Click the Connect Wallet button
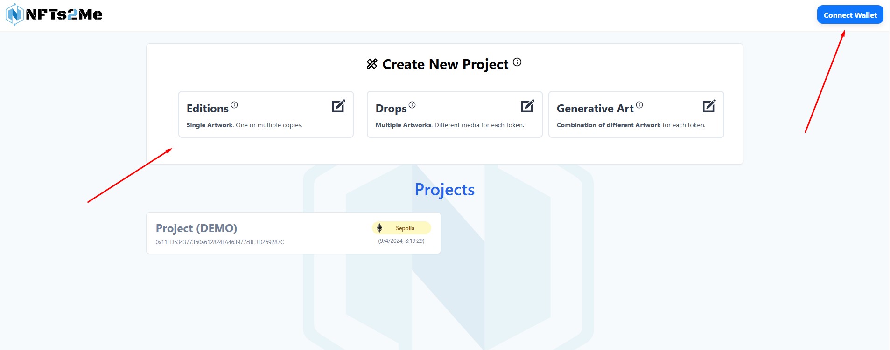This screenshot has width=890, height=350. [x=849, y=15]
